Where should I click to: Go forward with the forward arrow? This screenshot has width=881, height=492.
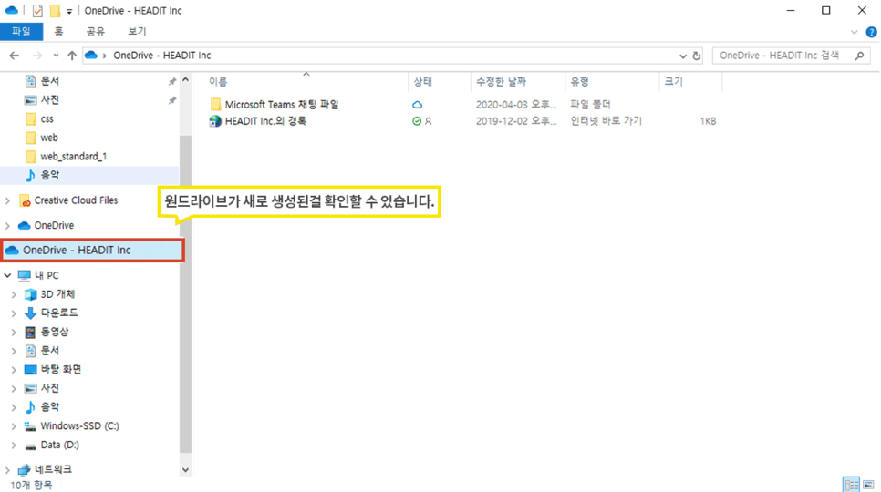[37, 56]
